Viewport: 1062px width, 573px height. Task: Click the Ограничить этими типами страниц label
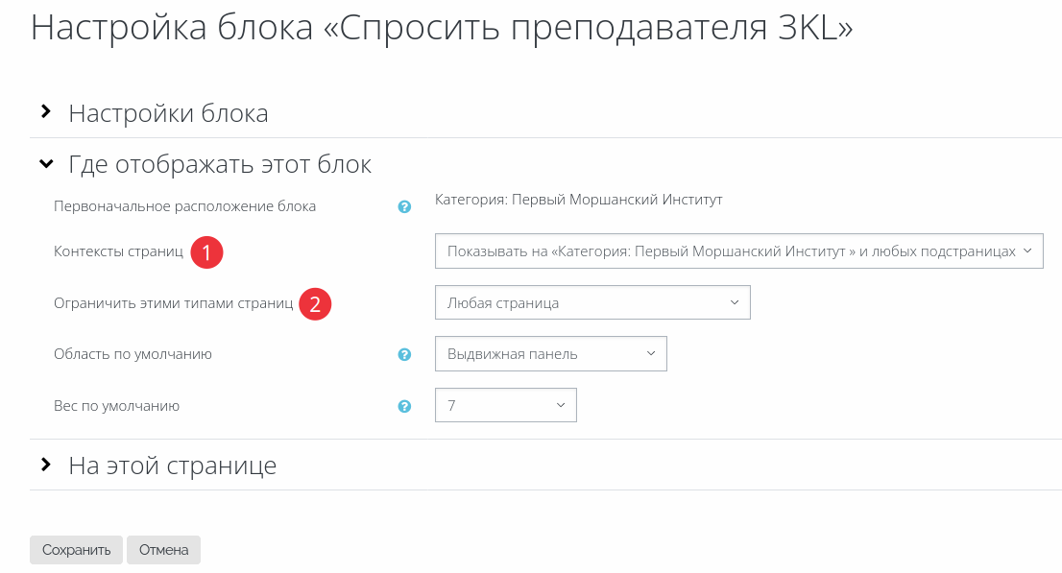174,303
